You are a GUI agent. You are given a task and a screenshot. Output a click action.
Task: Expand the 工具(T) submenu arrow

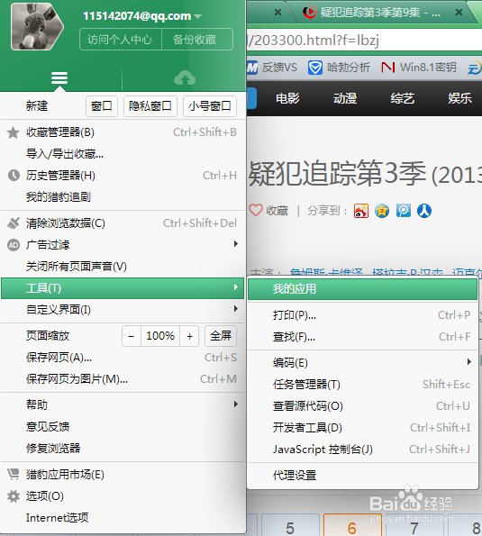[235, 287]
